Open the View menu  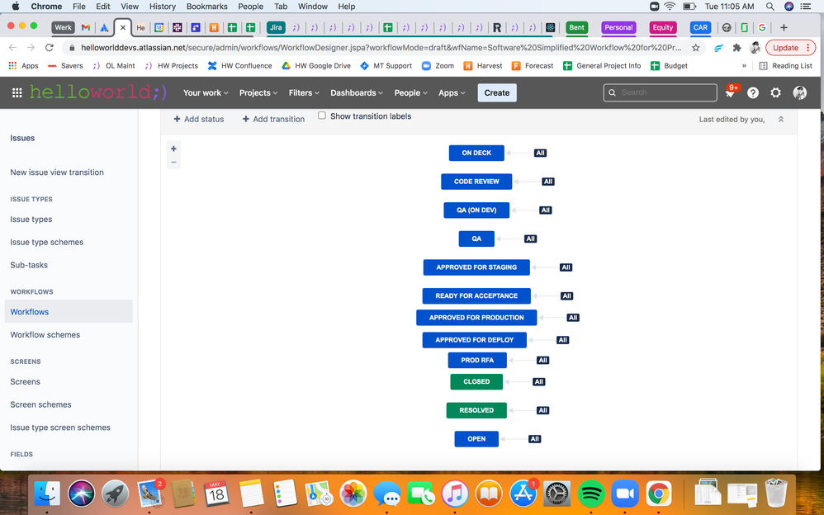[130, 7]
